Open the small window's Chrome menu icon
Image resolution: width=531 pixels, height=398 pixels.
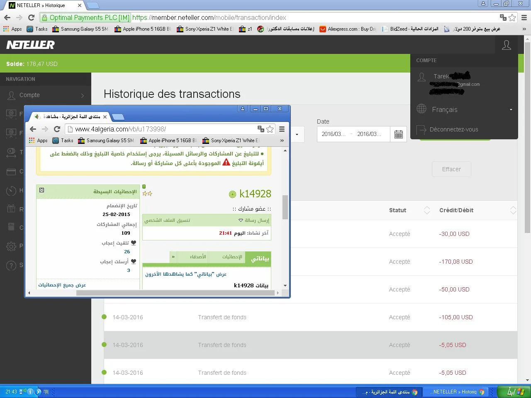pyautogui.click(x=282, y=129)
